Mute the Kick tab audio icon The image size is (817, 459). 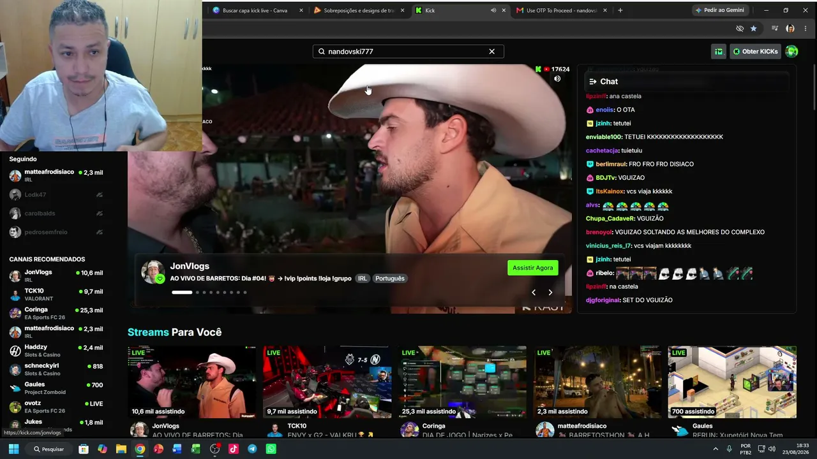(493, 10)
